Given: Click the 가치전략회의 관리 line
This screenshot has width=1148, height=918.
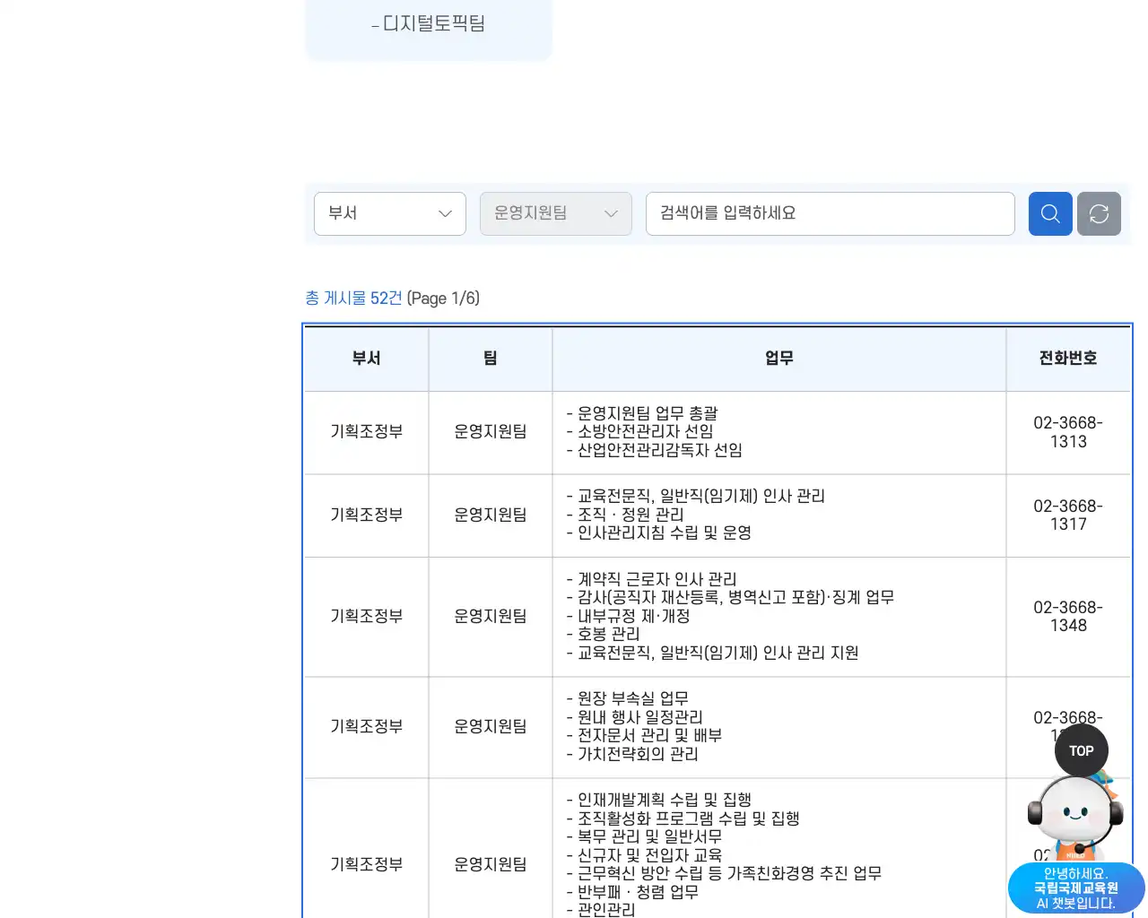Looking at the screenshot, I should pyautogui.click(x=633, y=754).
